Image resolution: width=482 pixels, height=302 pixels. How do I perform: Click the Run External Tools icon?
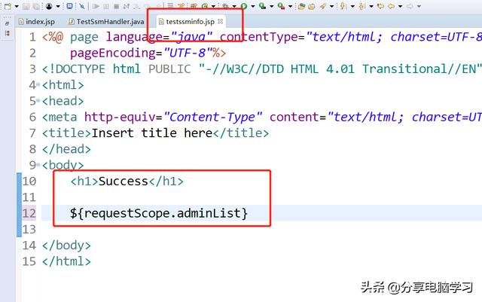tap(281, 6)
